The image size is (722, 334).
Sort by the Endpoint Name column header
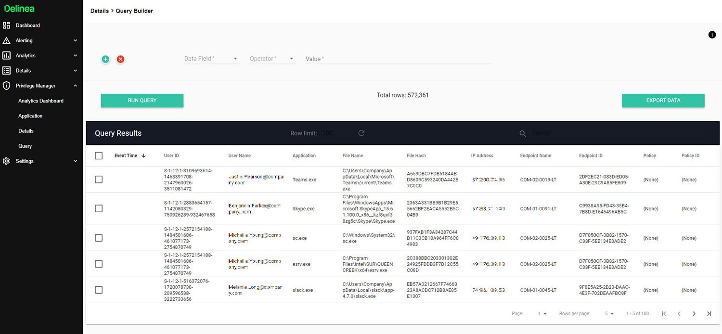click(x=536, y=156)
